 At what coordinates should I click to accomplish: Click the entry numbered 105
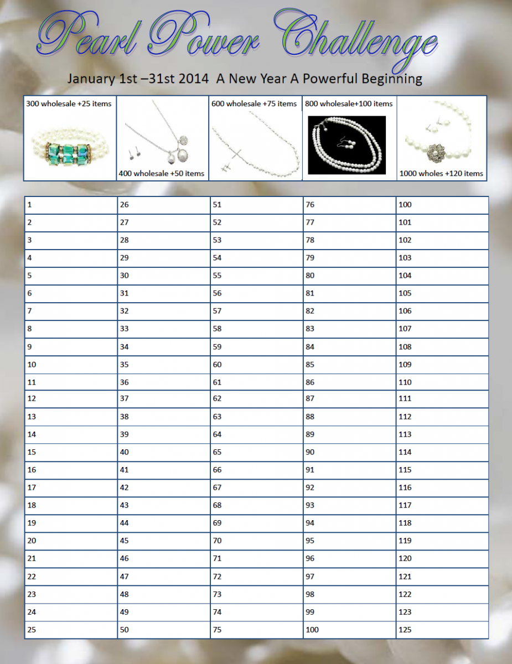click(442, 293)
